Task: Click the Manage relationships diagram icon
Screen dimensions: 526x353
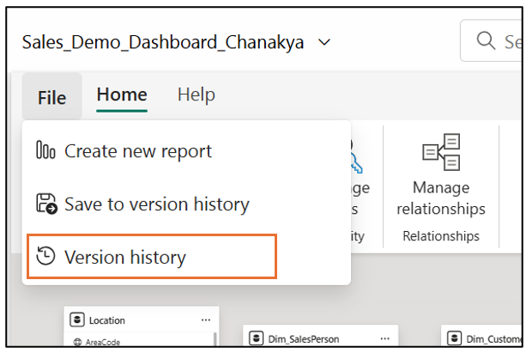Action: pos(441,152)
